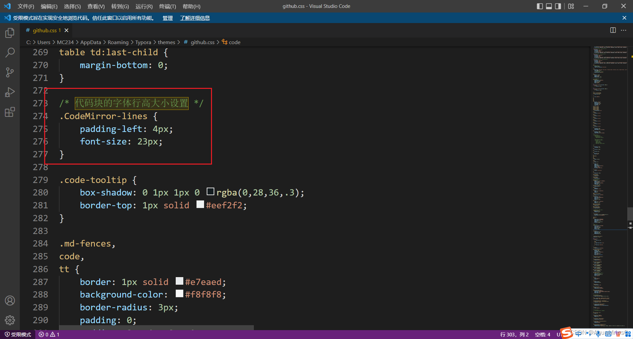Click the 空格: 4 indentation setting
633x339 pixels.
click(x=543, y=334)
